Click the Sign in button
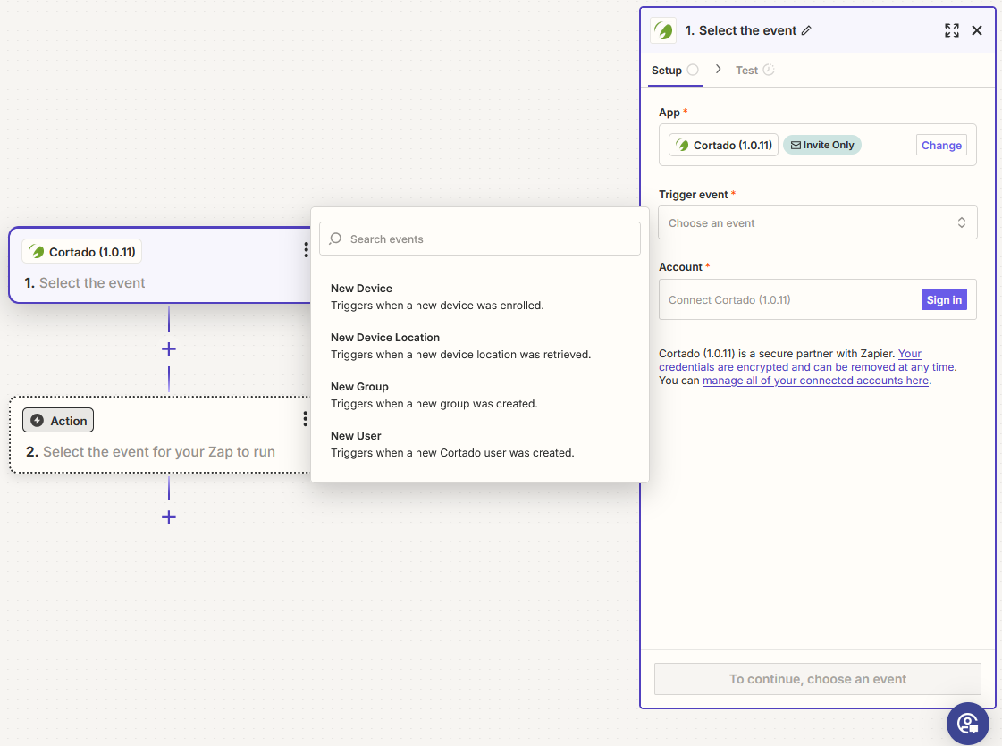 coord(944,299)
